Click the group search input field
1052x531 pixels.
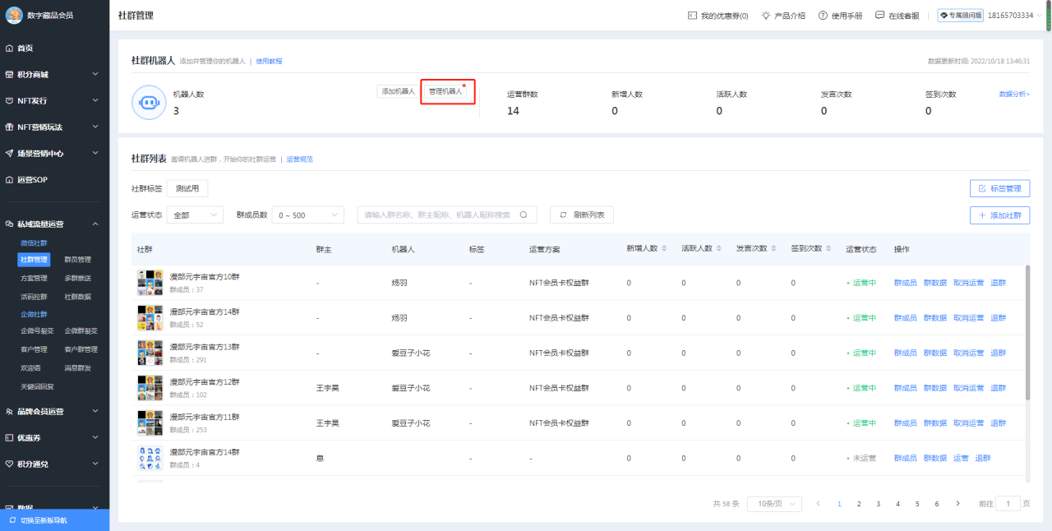coord(437,215)
